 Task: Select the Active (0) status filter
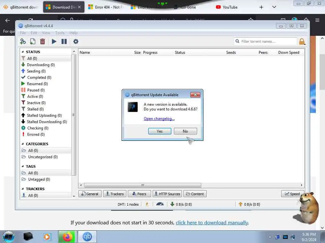[35, 97]
